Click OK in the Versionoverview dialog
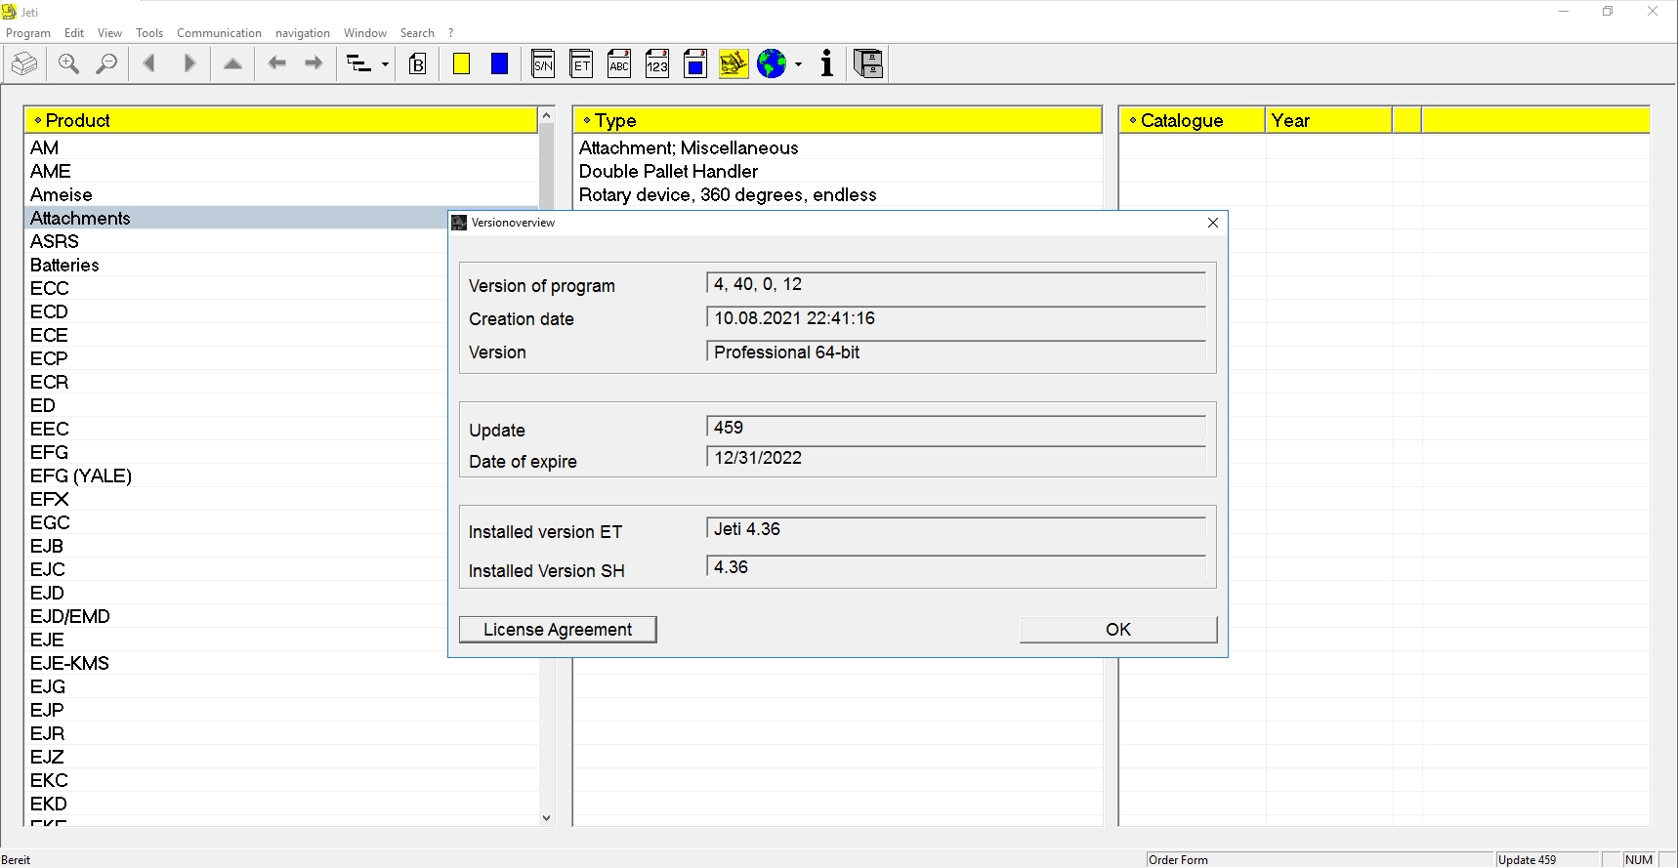 coord(1118,630)
